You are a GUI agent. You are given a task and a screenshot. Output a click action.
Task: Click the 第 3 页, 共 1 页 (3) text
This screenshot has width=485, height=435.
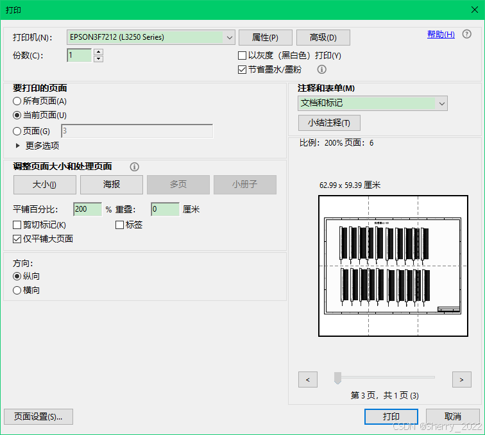(384, 395)
